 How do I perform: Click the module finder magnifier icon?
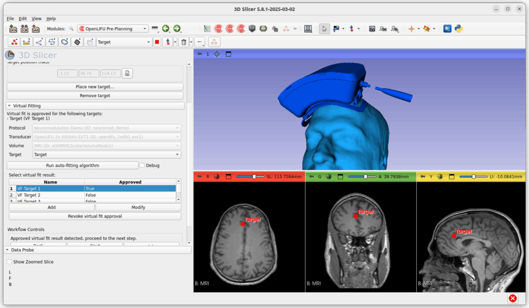[71, 29]
